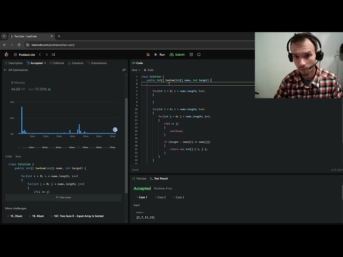Select Case 1 result
This screenshot has height=257, width=343.
coord(142,197)
